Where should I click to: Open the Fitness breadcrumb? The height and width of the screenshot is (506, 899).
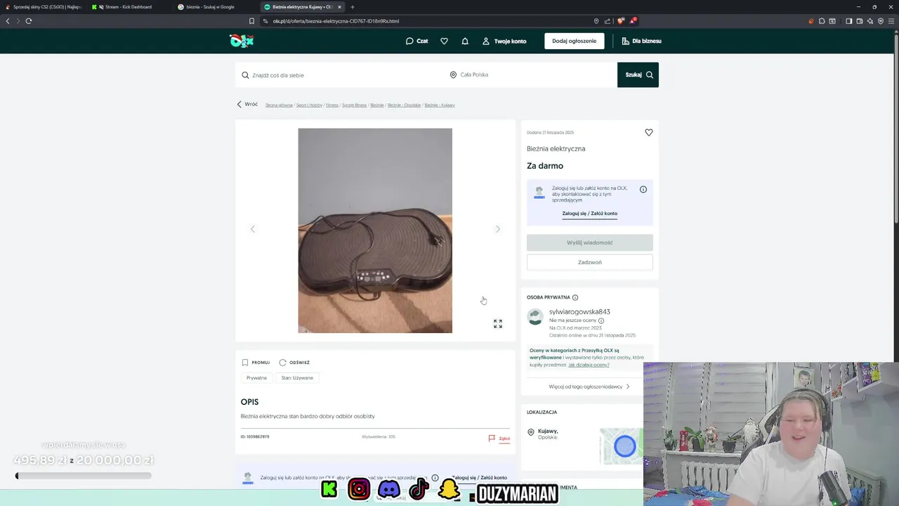332,105
